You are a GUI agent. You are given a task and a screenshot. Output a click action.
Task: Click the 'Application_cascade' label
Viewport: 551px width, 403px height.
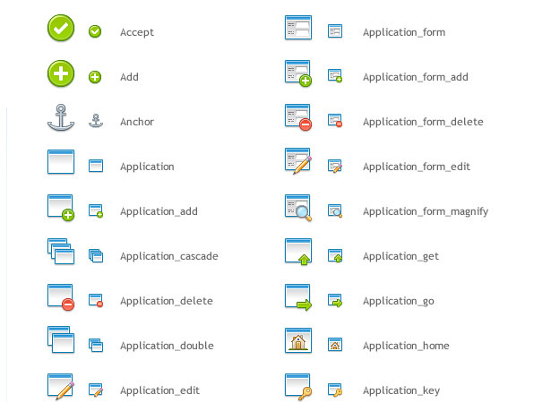tap(169, 256)
